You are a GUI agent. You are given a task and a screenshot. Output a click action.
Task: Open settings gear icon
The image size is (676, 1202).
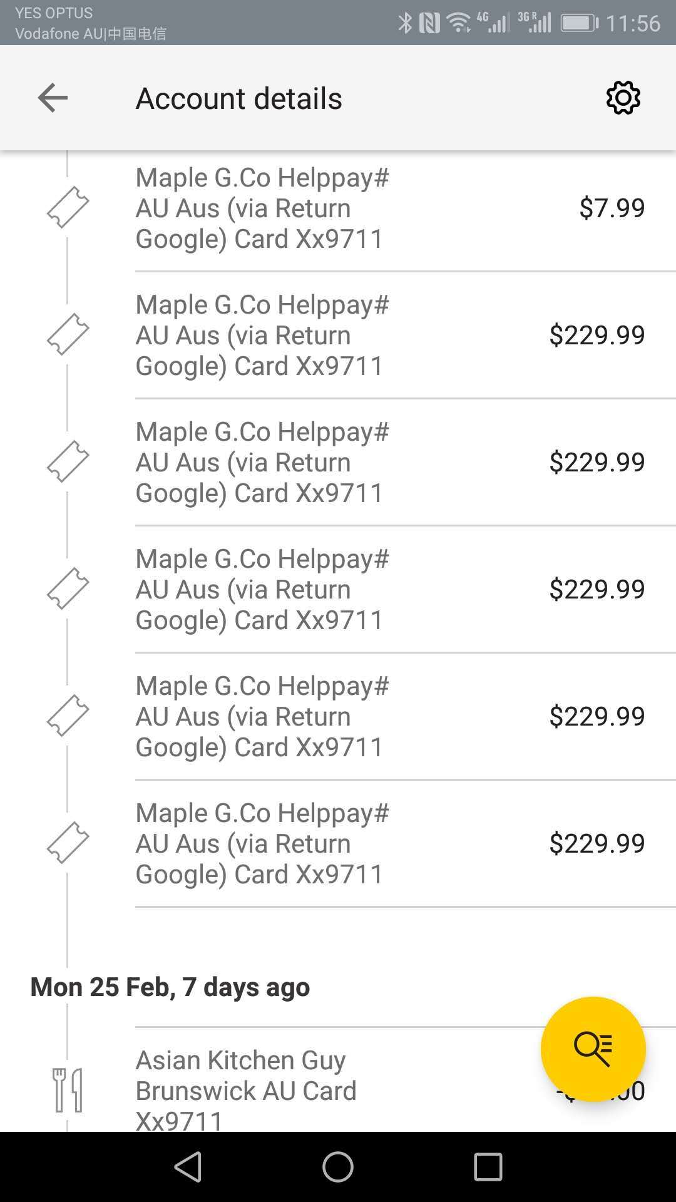point(623,98)
